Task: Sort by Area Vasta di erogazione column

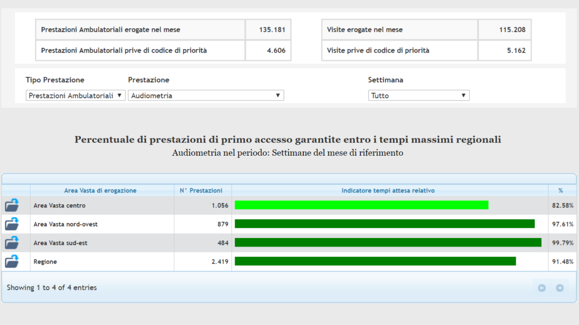Action: pos(102,191)
